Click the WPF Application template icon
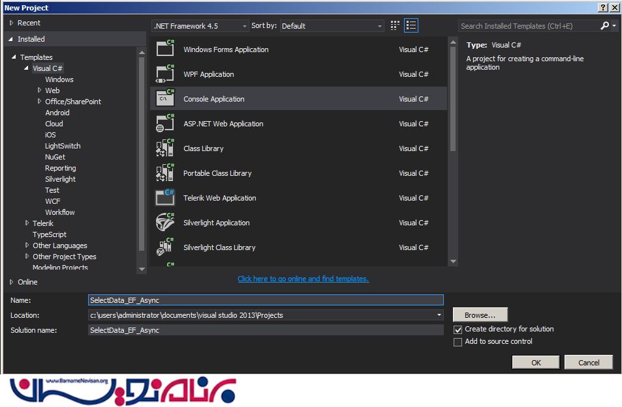This screenshot has height=407, width=622. tap(164, 74)
